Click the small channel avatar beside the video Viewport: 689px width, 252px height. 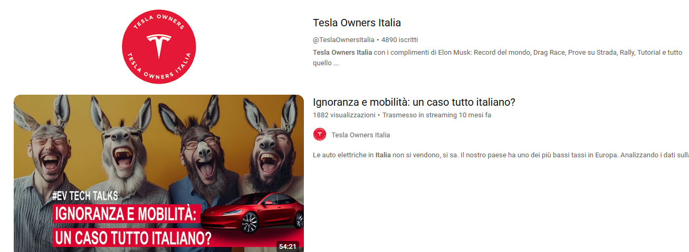coord(320,135)
